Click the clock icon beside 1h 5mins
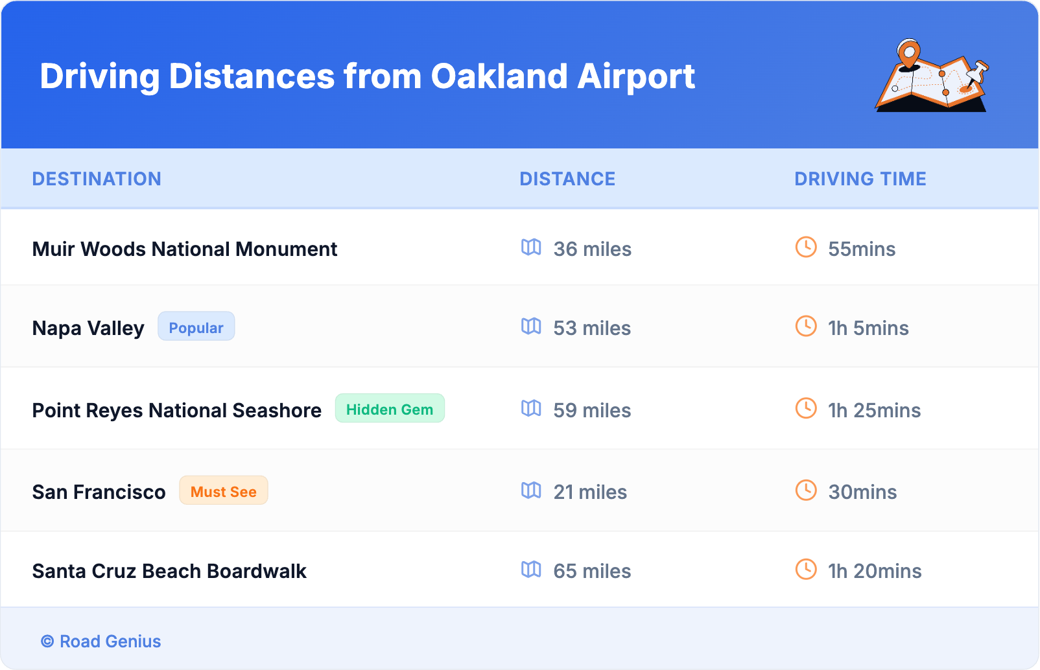 click(806, 327)
